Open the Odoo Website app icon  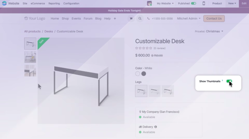tap(4, 3)
